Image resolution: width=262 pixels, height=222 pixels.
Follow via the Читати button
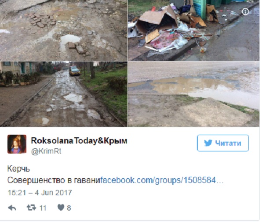(x=223, y=143)
